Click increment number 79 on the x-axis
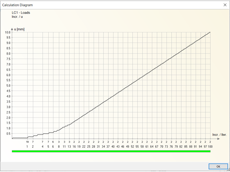Screen dimensions: 230x172 click(176, 147)
